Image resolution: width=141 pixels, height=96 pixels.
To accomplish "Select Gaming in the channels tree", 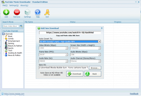I will (11, 43).
